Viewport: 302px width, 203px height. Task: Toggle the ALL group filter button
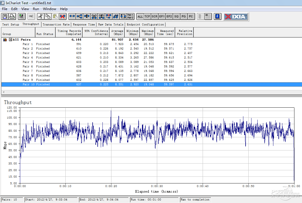coord(140,16)
